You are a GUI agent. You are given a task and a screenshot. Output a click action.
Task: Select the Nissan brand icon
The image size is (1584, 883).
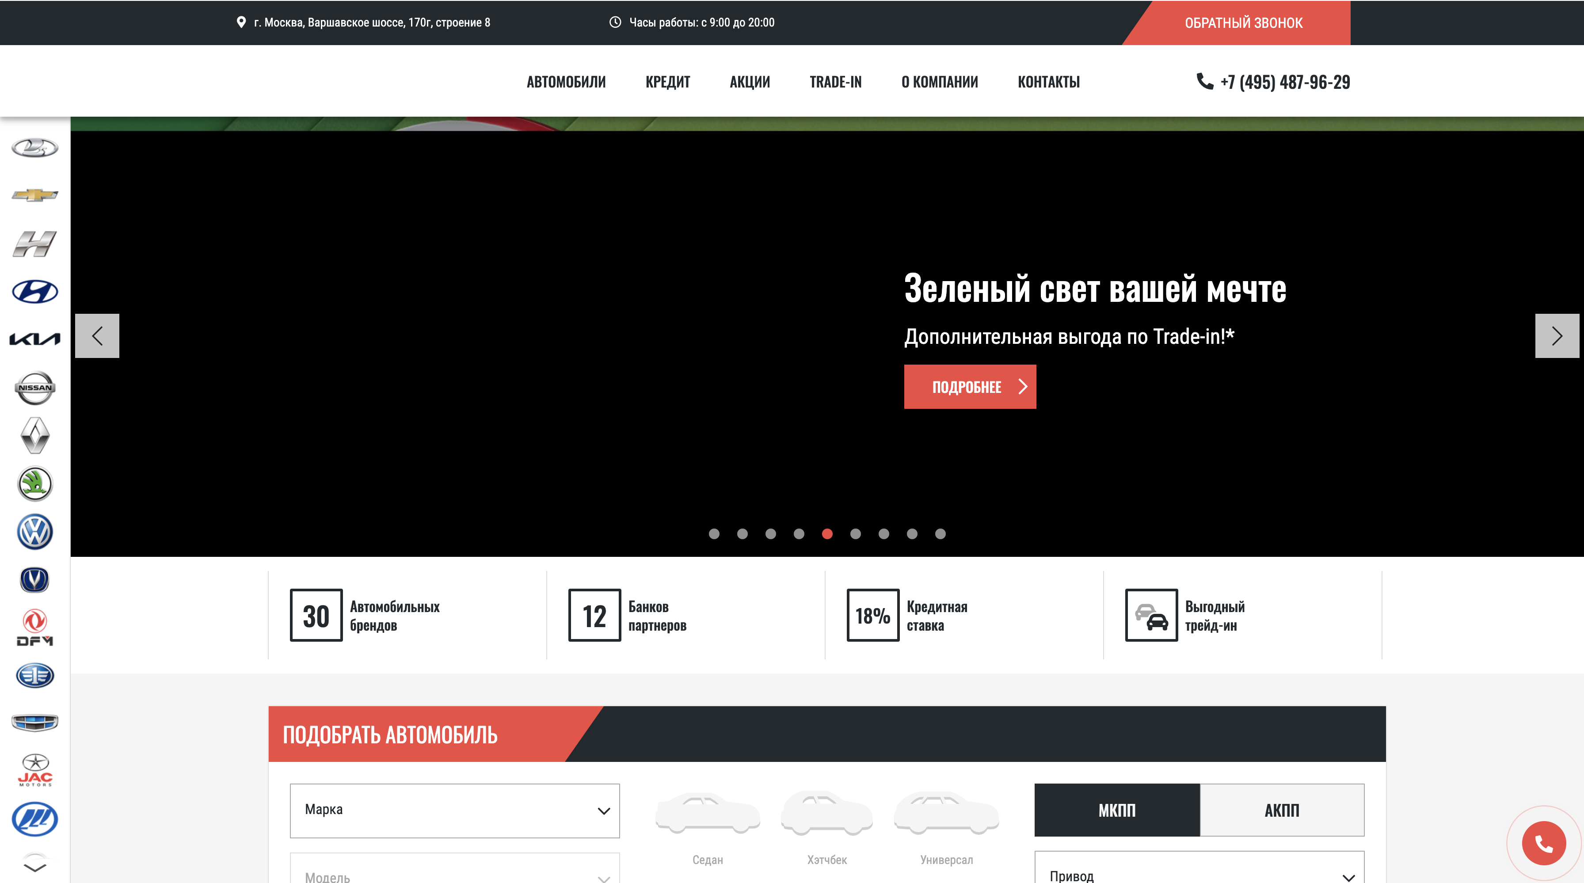35,388
